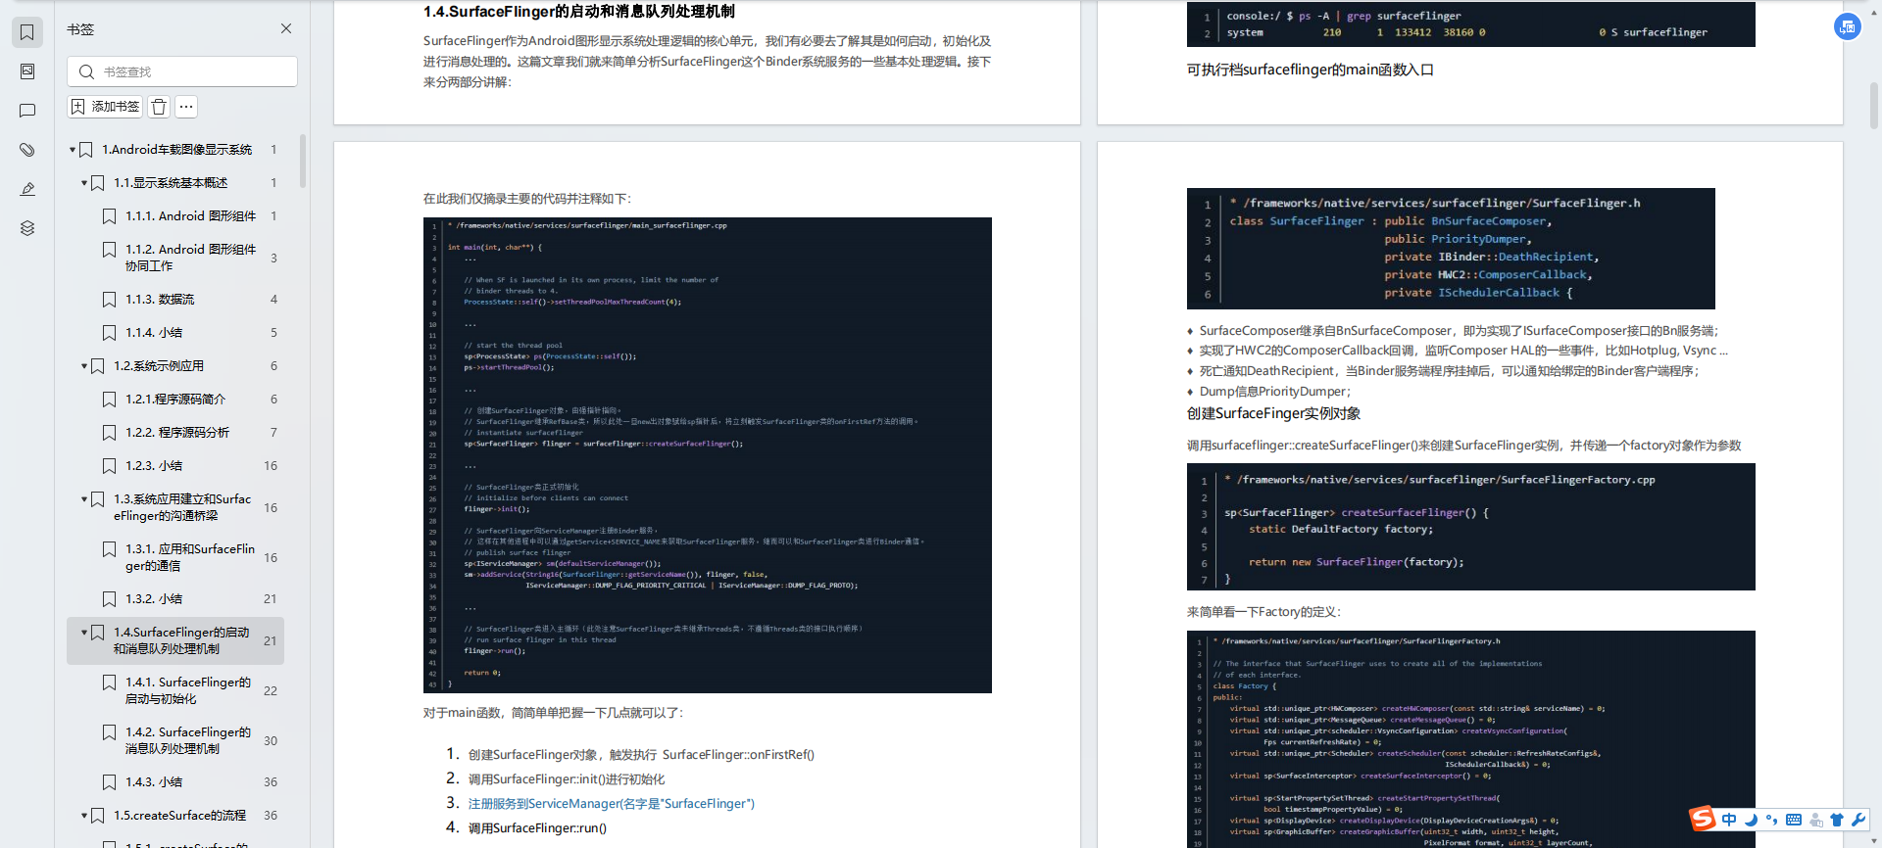
Task: Click the bookmark icon beside 1.4.3. 小结
Action: [110, 782]
